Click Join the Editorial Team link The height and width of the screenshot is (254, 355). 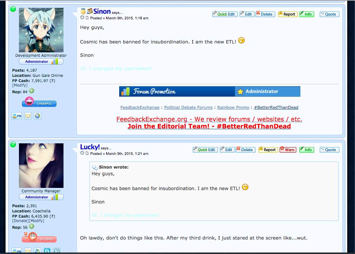(209, 126)
